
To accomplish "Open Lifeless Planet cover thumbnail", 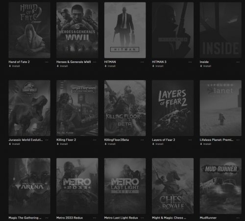I will [x=220, y=108].
